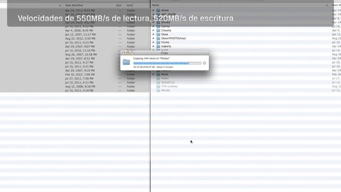
Task: Select the VTA-Lindsey folder name
Action: [169, 86]
